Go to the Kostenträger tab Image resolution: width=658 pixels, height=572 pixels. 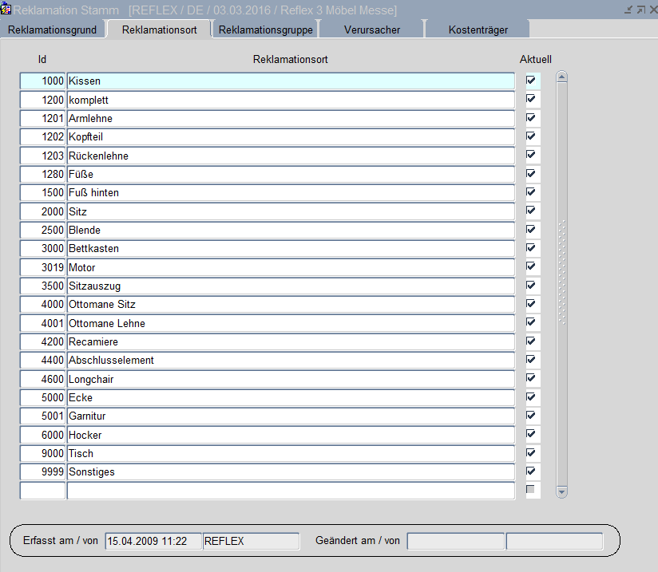click(x=478, y=30)
